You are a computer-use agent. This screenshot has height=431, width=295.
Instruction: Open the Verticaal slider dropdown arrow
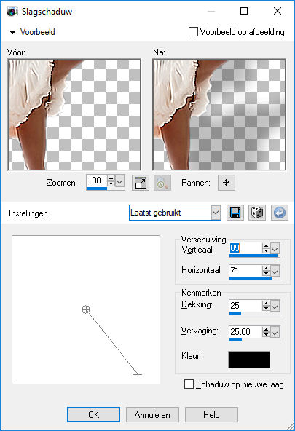point(275,249)
